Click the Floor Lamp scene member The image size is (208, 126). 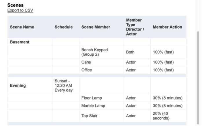pyautogui.click(x=92, y=98)
